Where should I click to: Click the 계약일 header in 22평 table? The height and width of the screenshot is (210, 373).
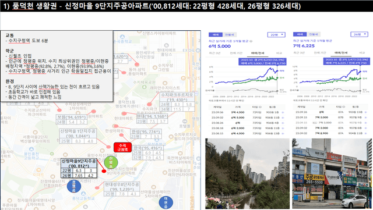217,107
